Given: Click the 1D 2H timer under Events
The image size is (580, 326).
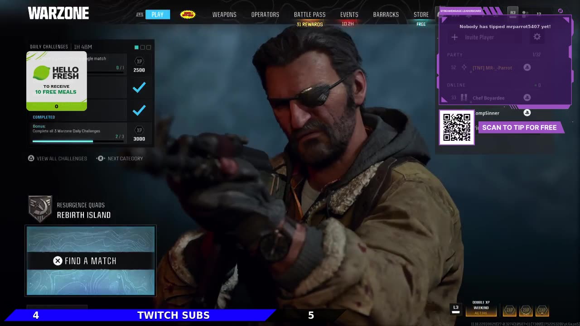Looking at the screenshot, I should click(x=348, y=24).
